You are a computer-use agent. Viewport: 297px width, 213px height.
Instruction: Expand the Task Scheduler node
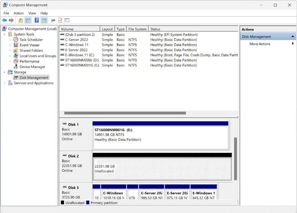10,40
